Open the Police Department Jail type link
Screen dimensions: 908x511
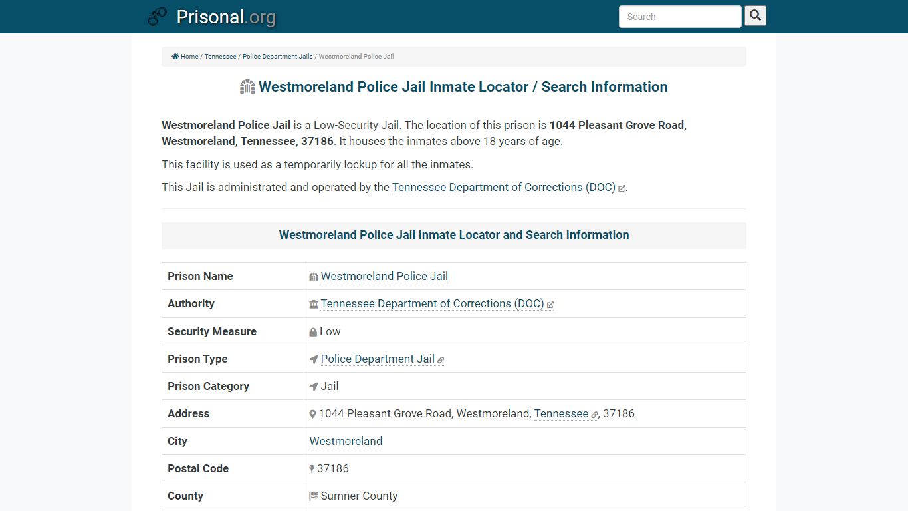click(378, 359)
